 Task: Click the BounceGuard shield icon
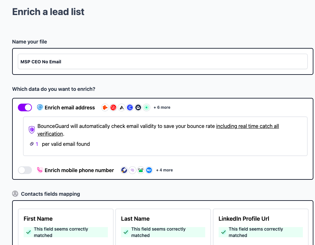pyautogui.click(x=32, y=130)
